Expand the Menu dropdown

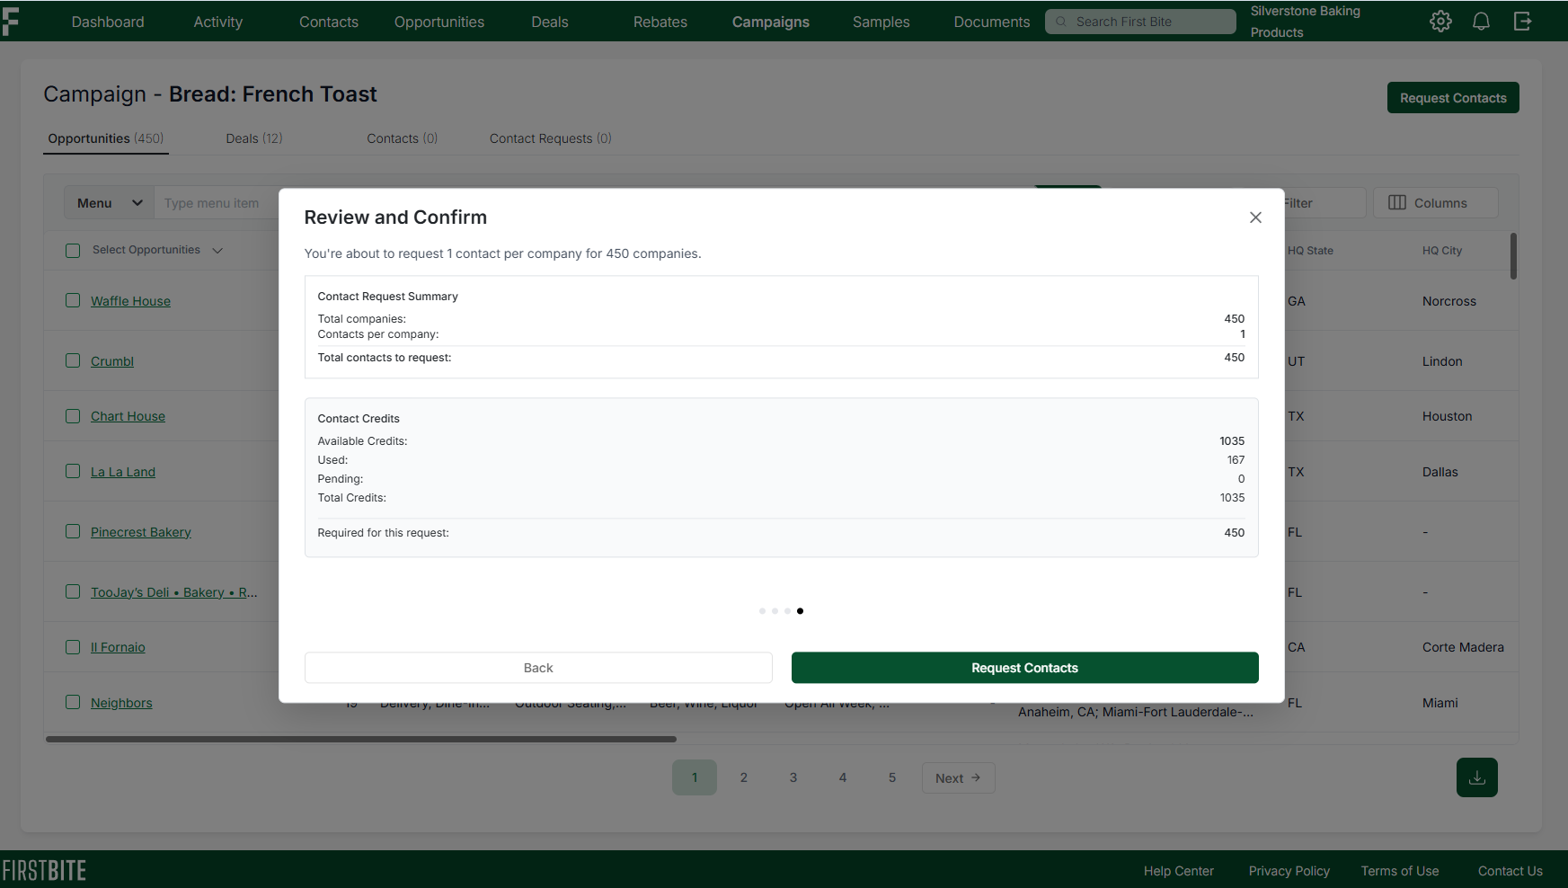(109, 203)
